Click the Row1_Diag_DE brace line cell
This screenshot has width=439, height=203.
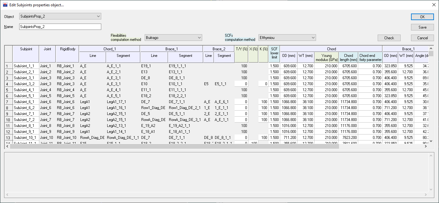pyautogui.click(x=153, y=108)
